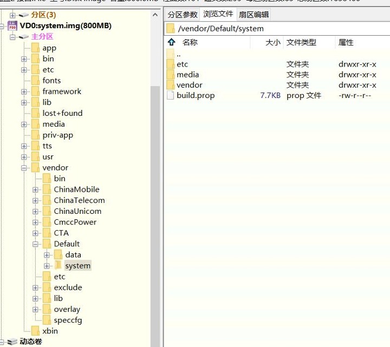
Task: Click the media folder icon in file list
Action: tap(171, 75)
